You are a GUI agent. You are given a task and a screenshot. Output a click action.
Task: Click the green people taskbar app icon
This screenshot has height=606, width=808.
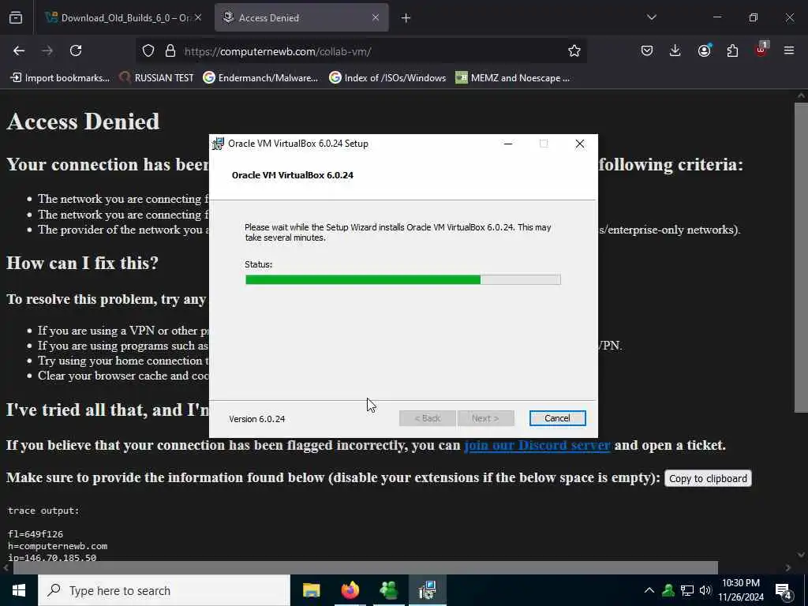point(388,590)
